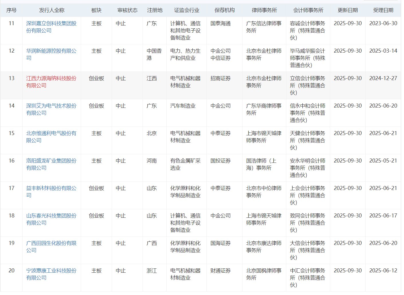This screenshot has width=404, height=295.
Task: Click the 审核状态 column header
Action: pyautogui.click(x=127, y=10)
